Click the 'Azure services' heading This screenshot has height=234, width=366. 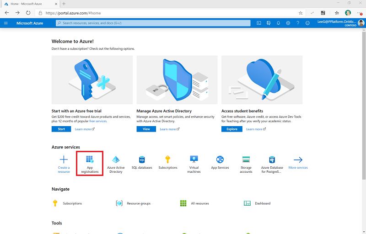point(65,147)
